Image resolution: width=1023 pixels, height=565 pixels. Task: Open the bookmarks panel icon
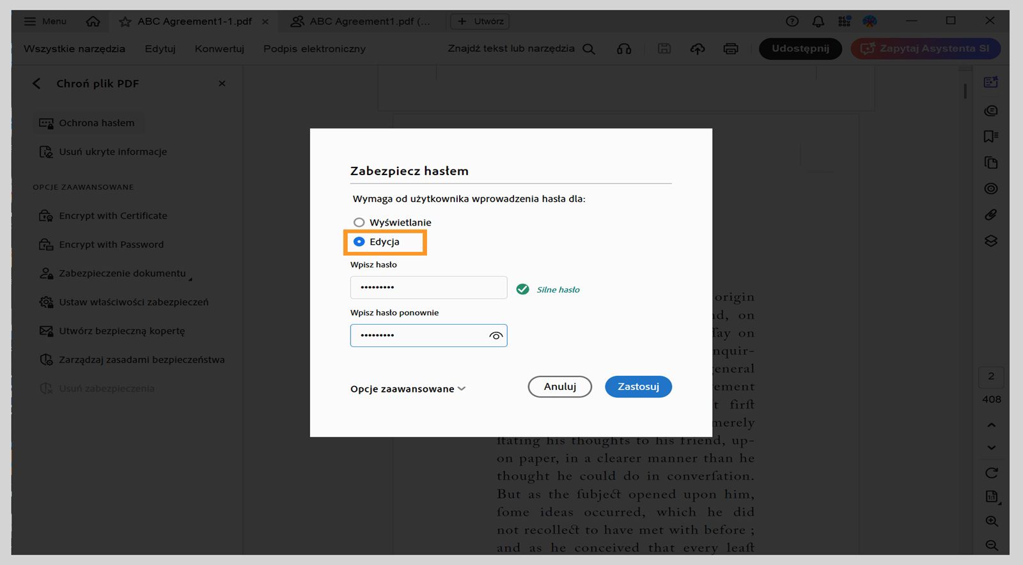pos(991,136)
